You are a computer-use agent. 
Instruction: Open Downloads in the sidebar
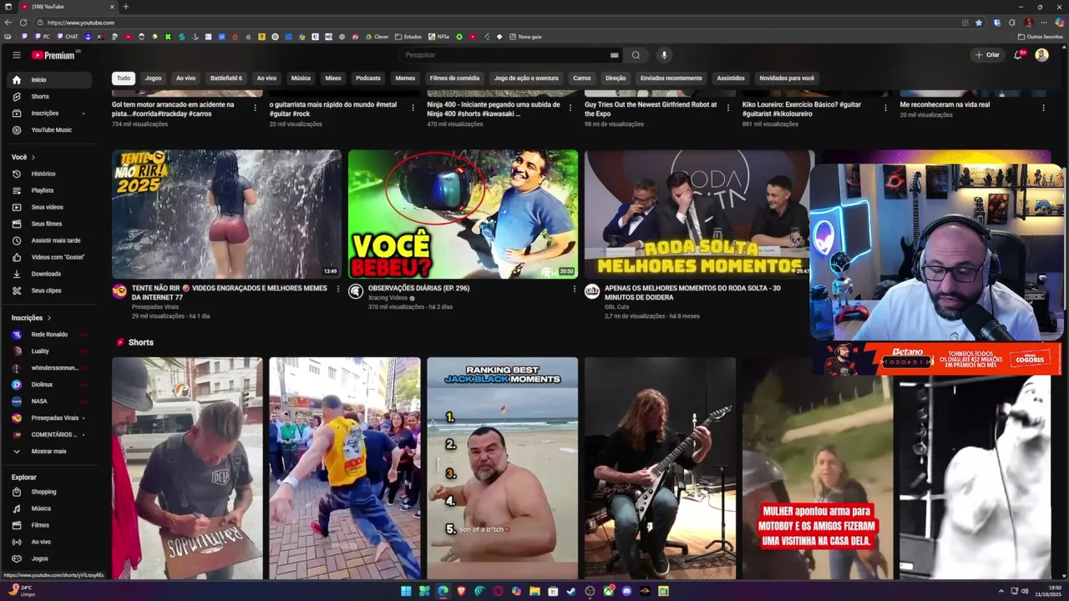coord(50,274)
